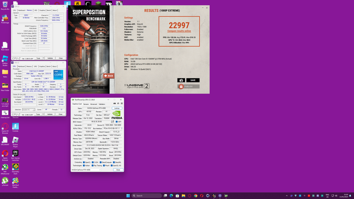Click the locked PUBLISH button
The image size is (354, 199).
(189, 87)
